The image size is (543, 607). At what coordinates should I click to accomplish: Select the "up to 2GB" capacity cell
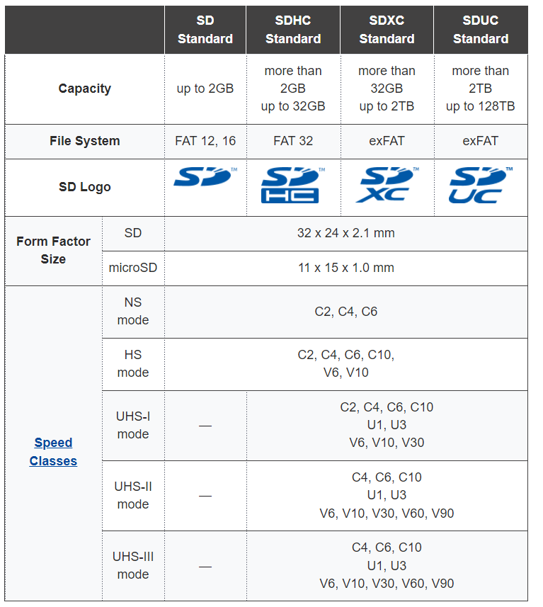(205, 89)
